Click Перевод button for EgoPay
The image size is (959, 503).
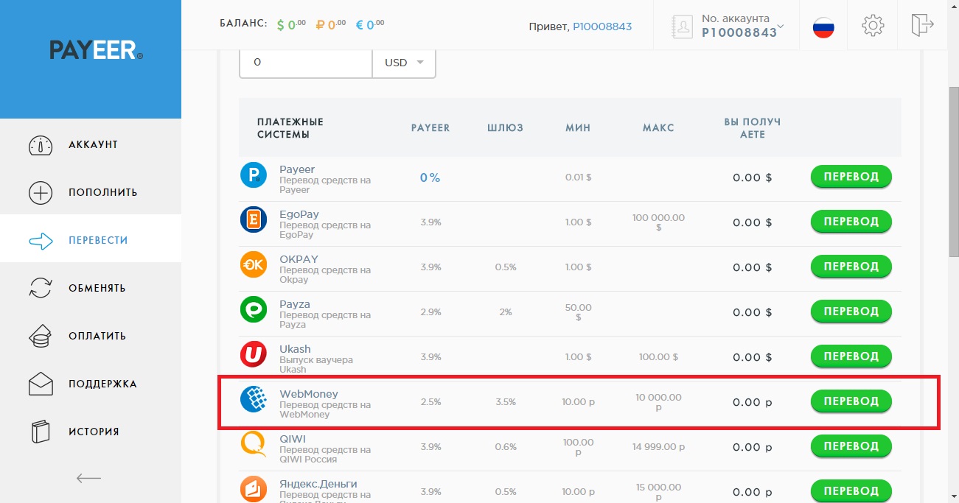(x=851, y=222)
